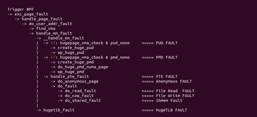This screenshot has height=117, width=257.
Task: Click on handle_pte_fault text
Action: tap(66, 76)
